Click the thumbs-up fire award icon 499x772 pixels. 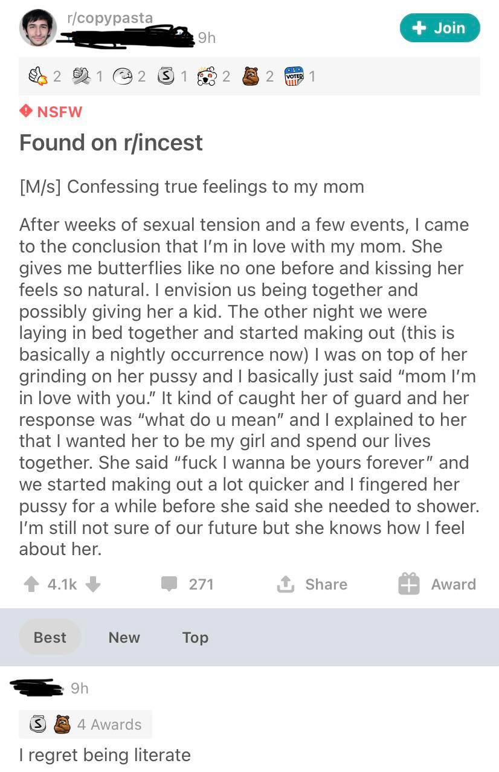point(39,76)
